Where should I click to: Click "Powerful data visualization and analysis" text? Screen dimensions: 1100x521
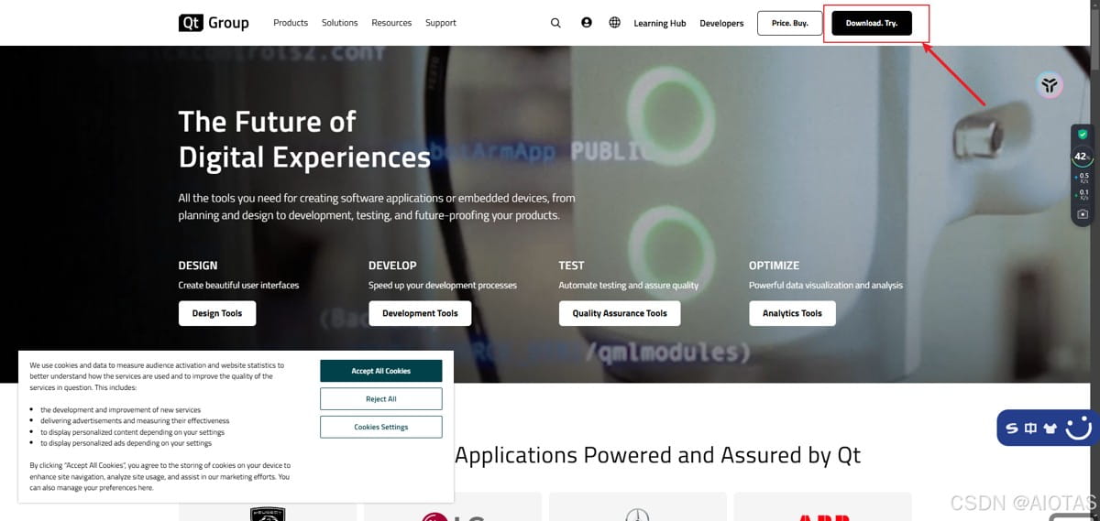pos(826,285)
